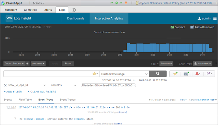Switch to the Alerts tab

[x=48, y=10]
